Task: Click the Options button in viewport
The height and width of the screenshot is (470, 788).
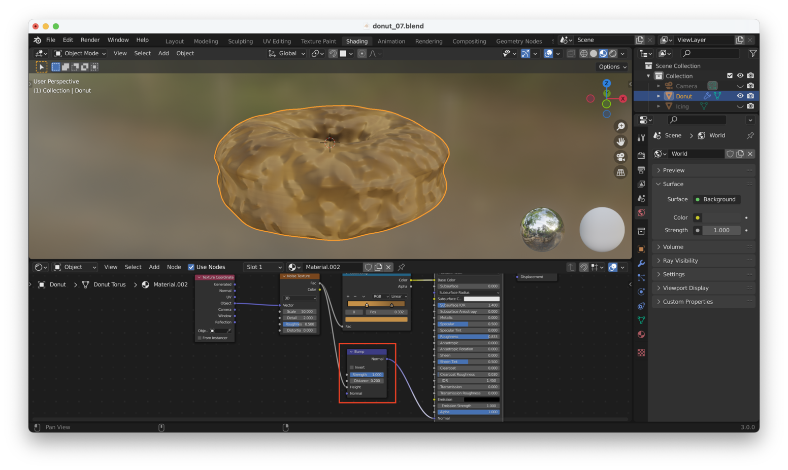Action: 612,67
